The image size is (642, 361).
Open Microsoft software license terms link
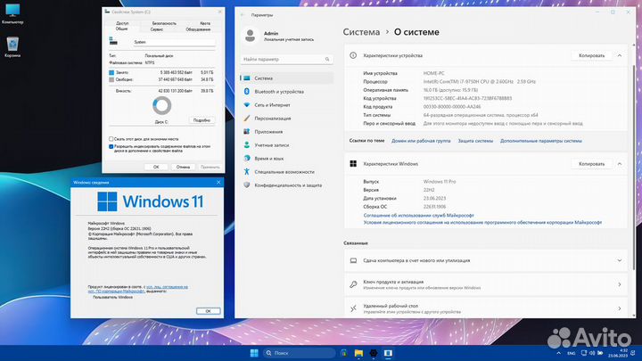[482, 223]
